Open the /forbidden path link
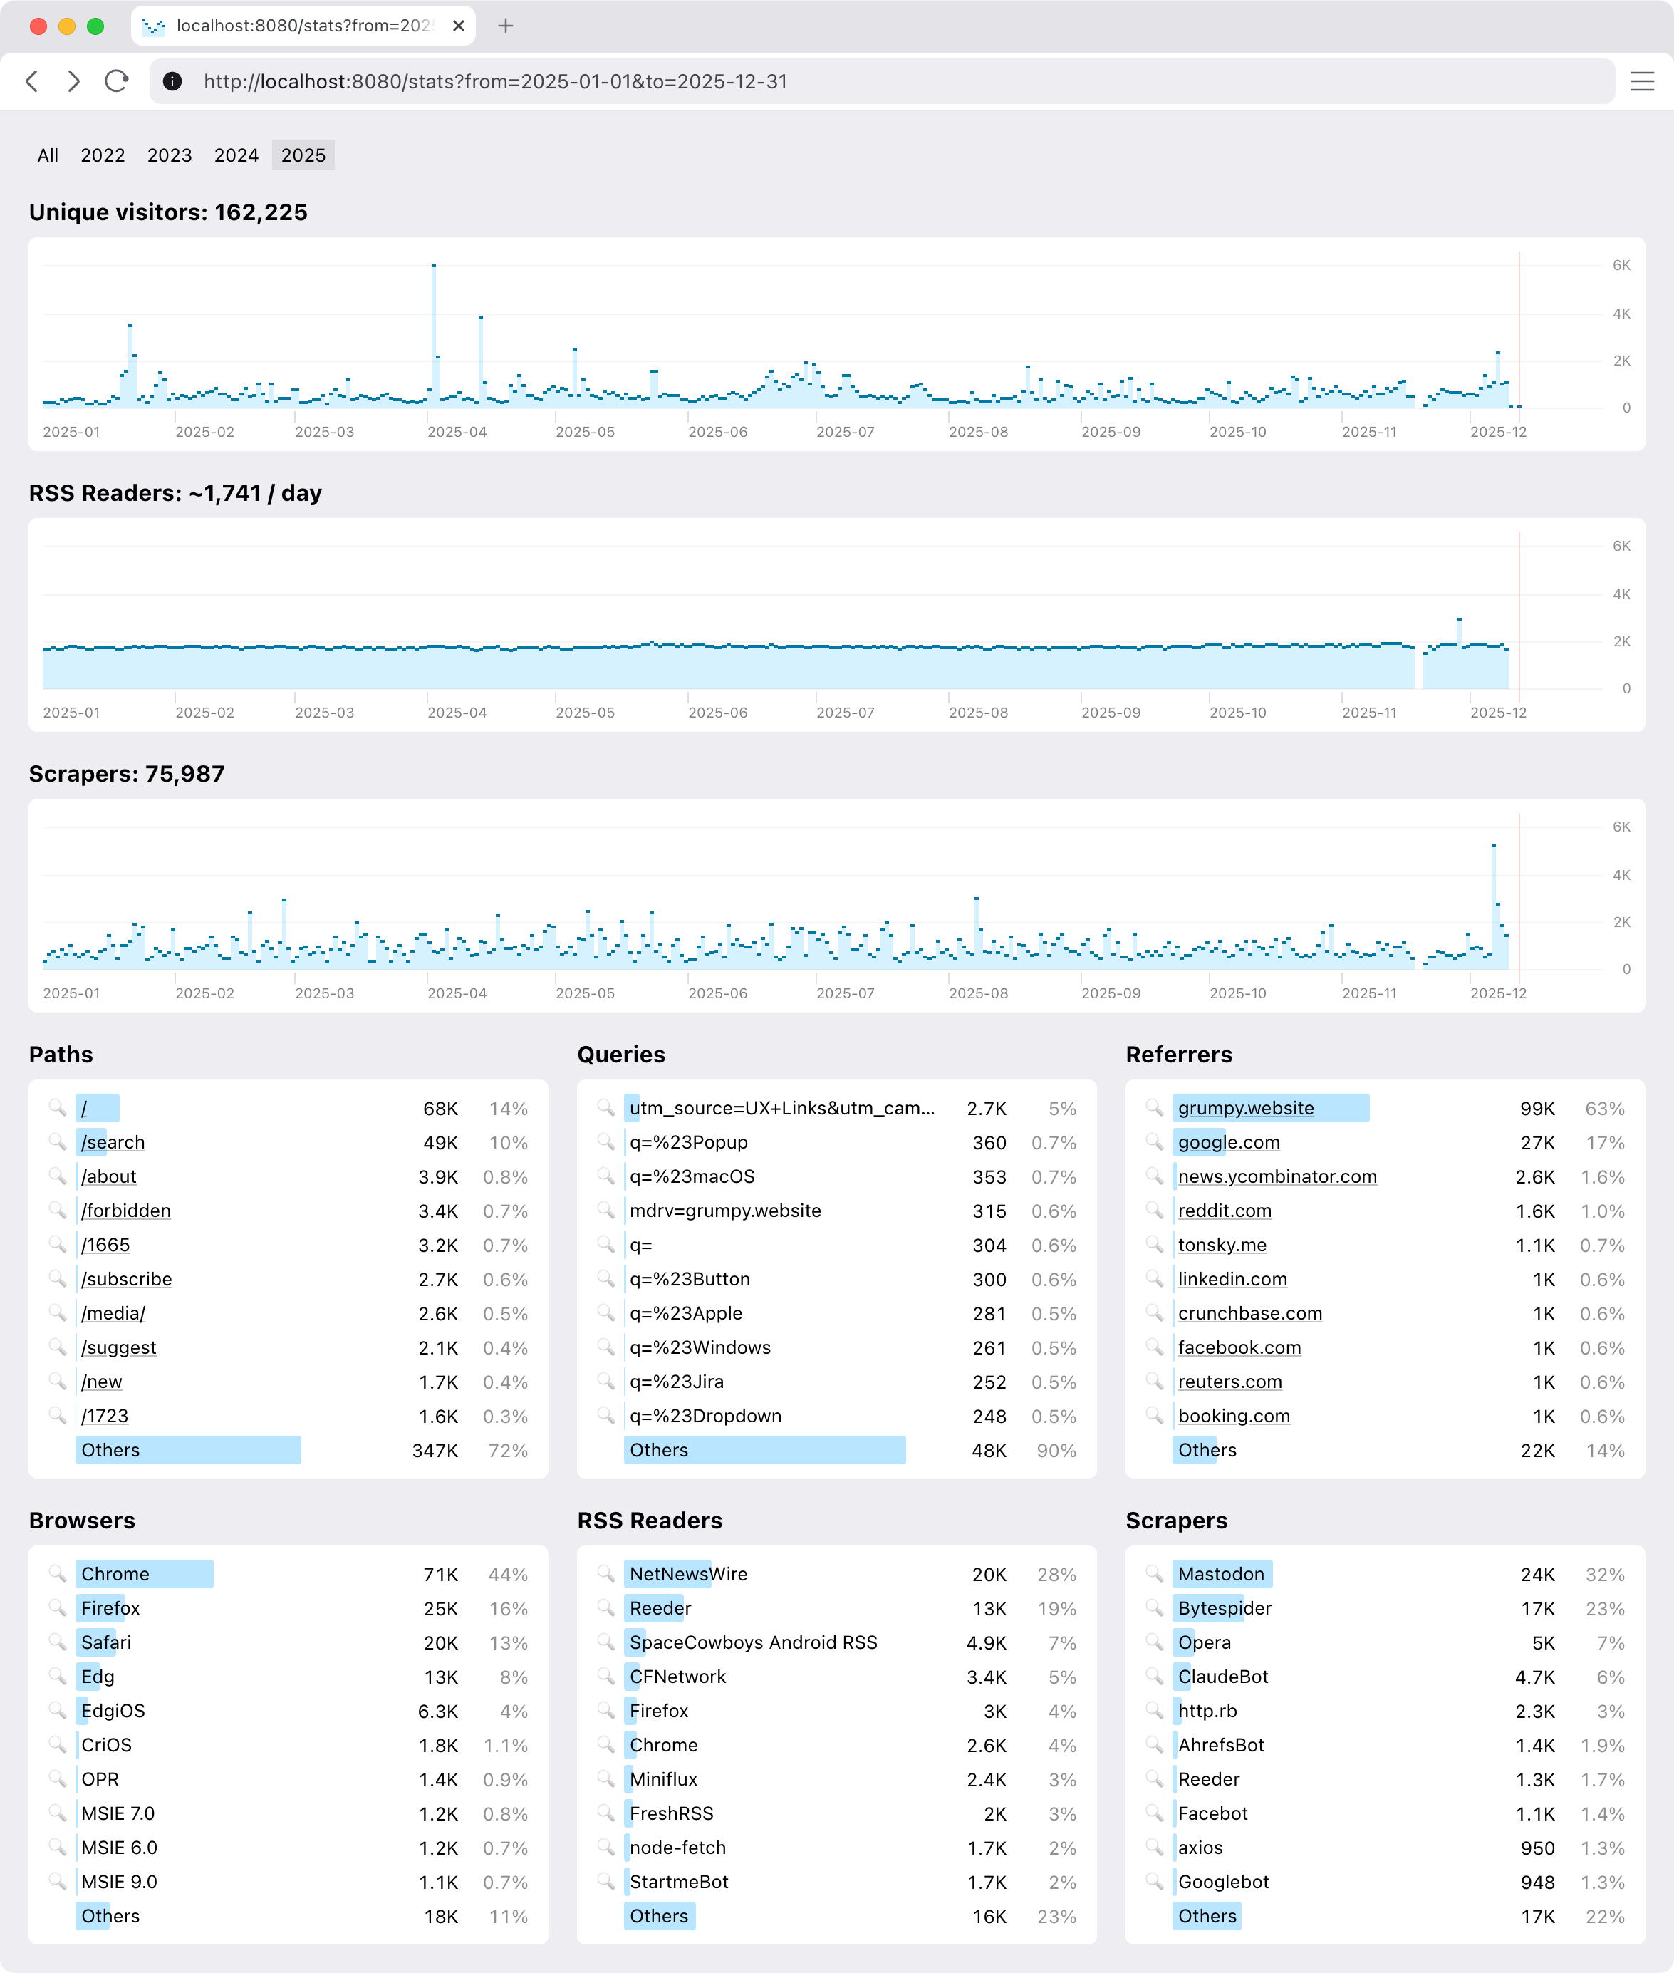1674x1973 pixels. point(126,1210)
